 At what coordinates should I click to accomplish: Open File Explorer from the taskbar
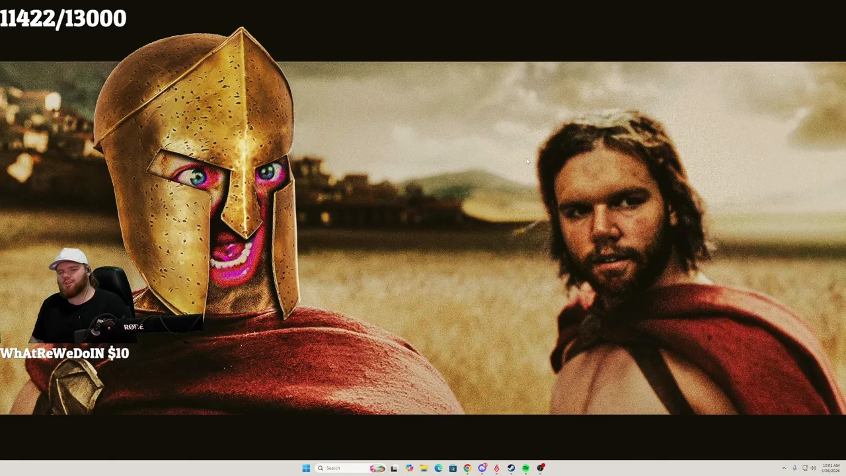424,468
